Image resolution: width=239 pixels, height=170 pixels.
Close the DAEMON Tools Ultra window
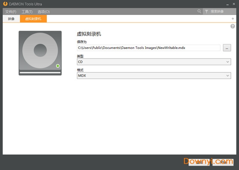(234, 4)
